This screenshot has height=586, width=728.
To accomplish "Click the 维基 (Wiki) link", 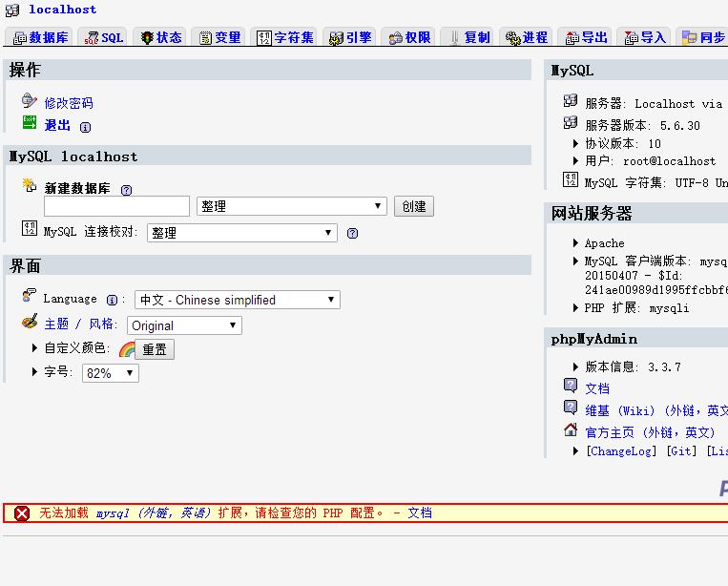I will pyautogui.click(x=656, y=410).
